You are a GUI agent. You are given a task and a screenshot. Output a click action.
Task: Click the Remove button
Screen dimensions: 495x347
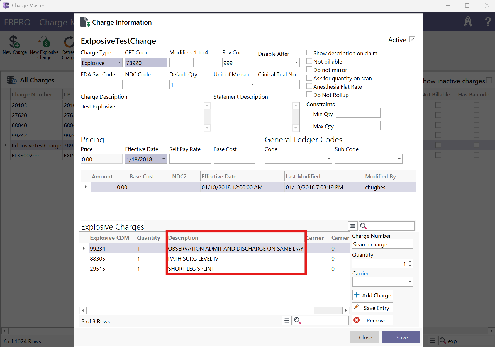click(x=373, y=320)
